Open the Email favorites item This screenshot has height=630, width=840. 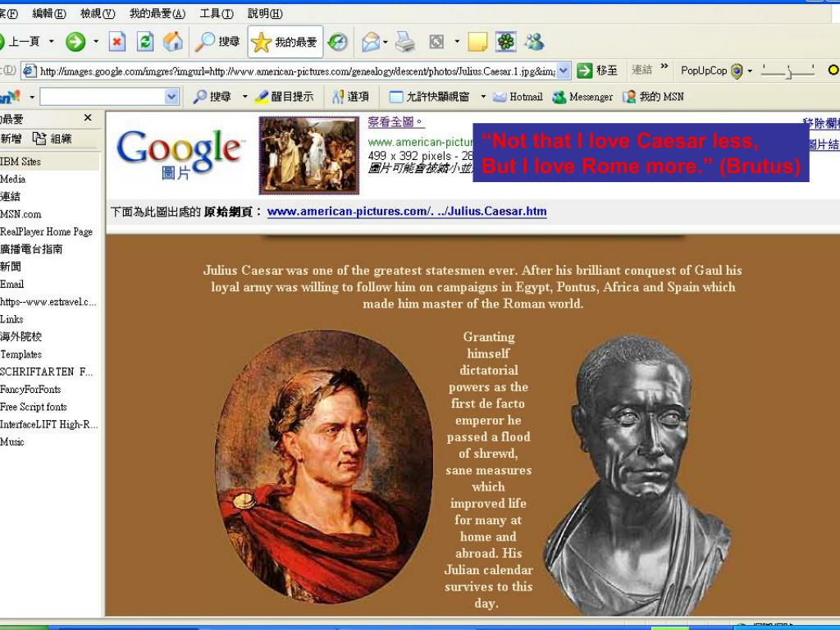pyautogui.click(x=11, y=284)
